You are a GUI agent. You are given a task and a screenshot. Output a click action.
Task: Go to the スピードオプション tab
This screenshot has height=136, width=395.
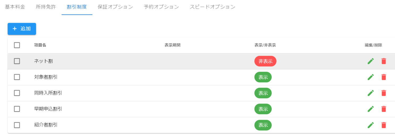point(212,7)
